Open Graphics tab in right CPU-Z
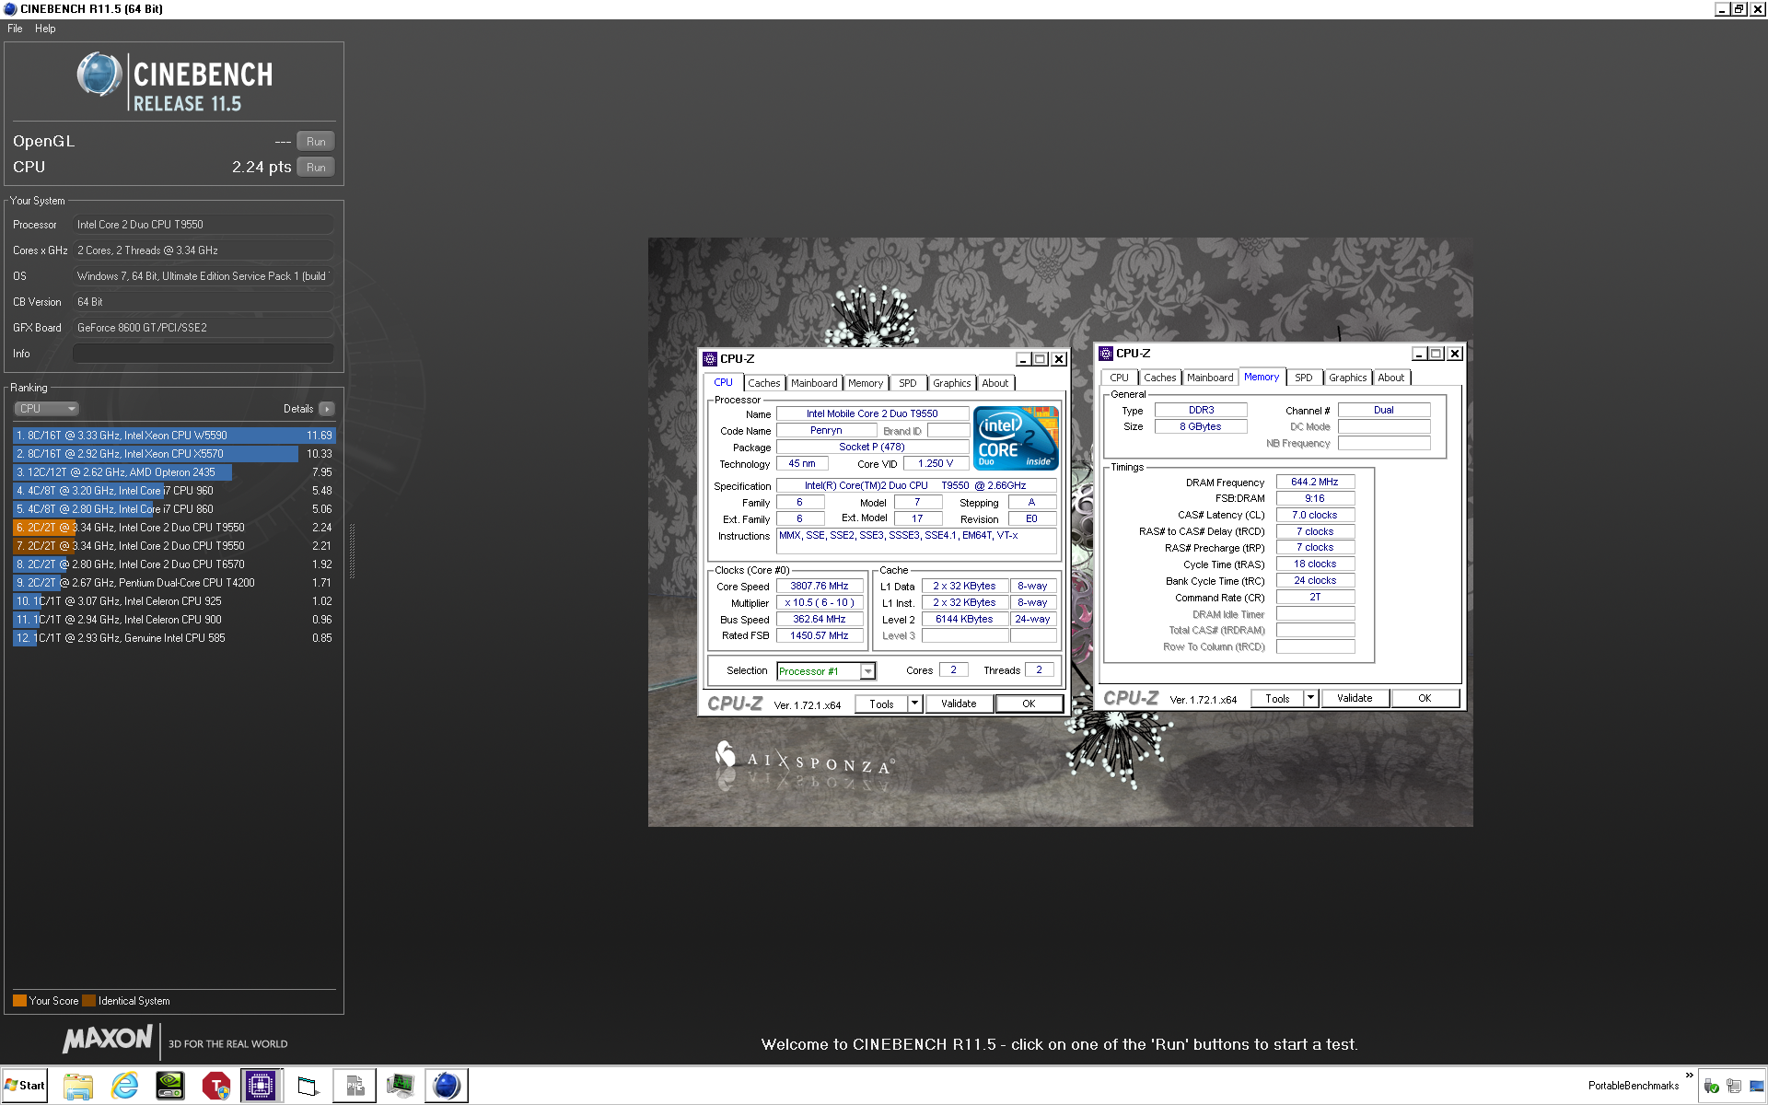Image resolution: width=1768 pixels, height=1105 pixels. 1347,378
